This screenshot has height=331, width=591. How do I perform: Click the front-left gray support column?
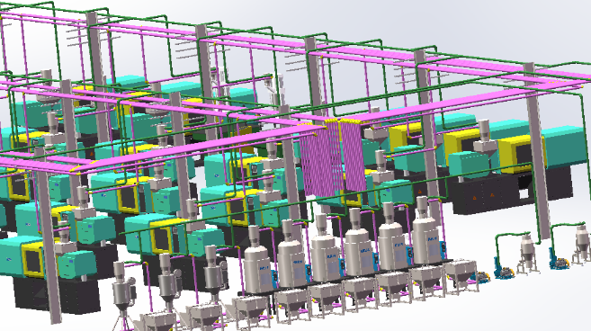(49, 245)
